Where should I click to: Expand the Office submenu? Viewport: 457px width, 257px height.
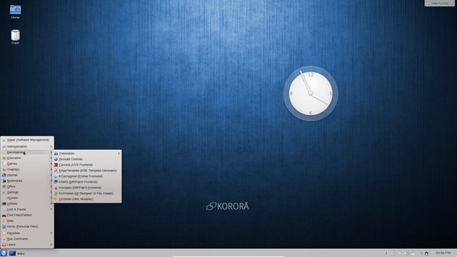pyautogui.click(x=27, y=186)
